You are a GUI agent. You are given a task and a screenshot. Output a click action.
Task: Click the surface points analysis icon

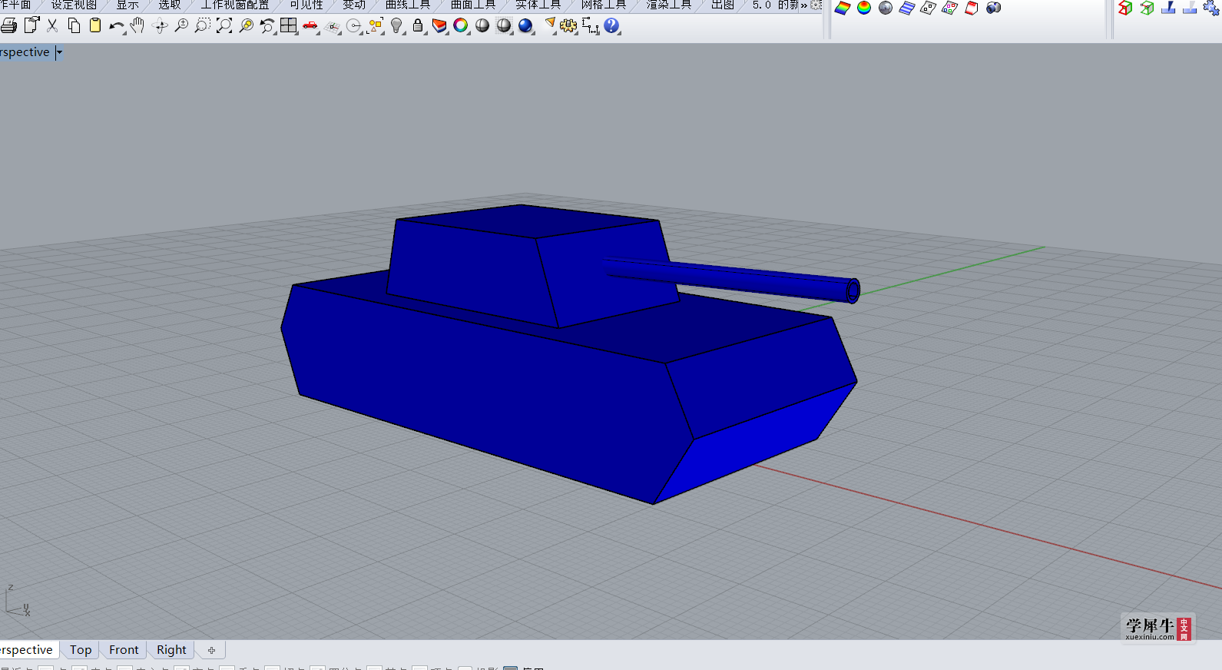929,8
